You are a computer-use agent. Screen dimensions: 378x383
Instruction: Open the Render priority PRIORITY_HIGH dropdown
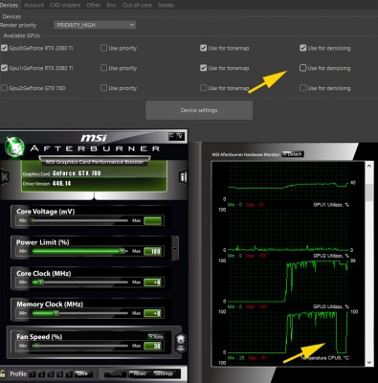95,25
